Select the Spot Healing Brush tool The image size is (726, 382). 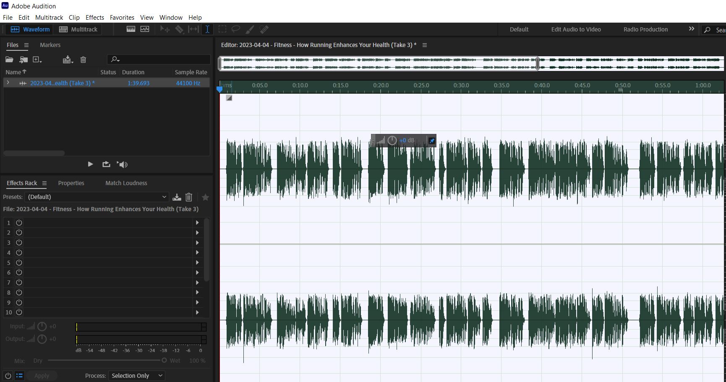tap(264, 29)
